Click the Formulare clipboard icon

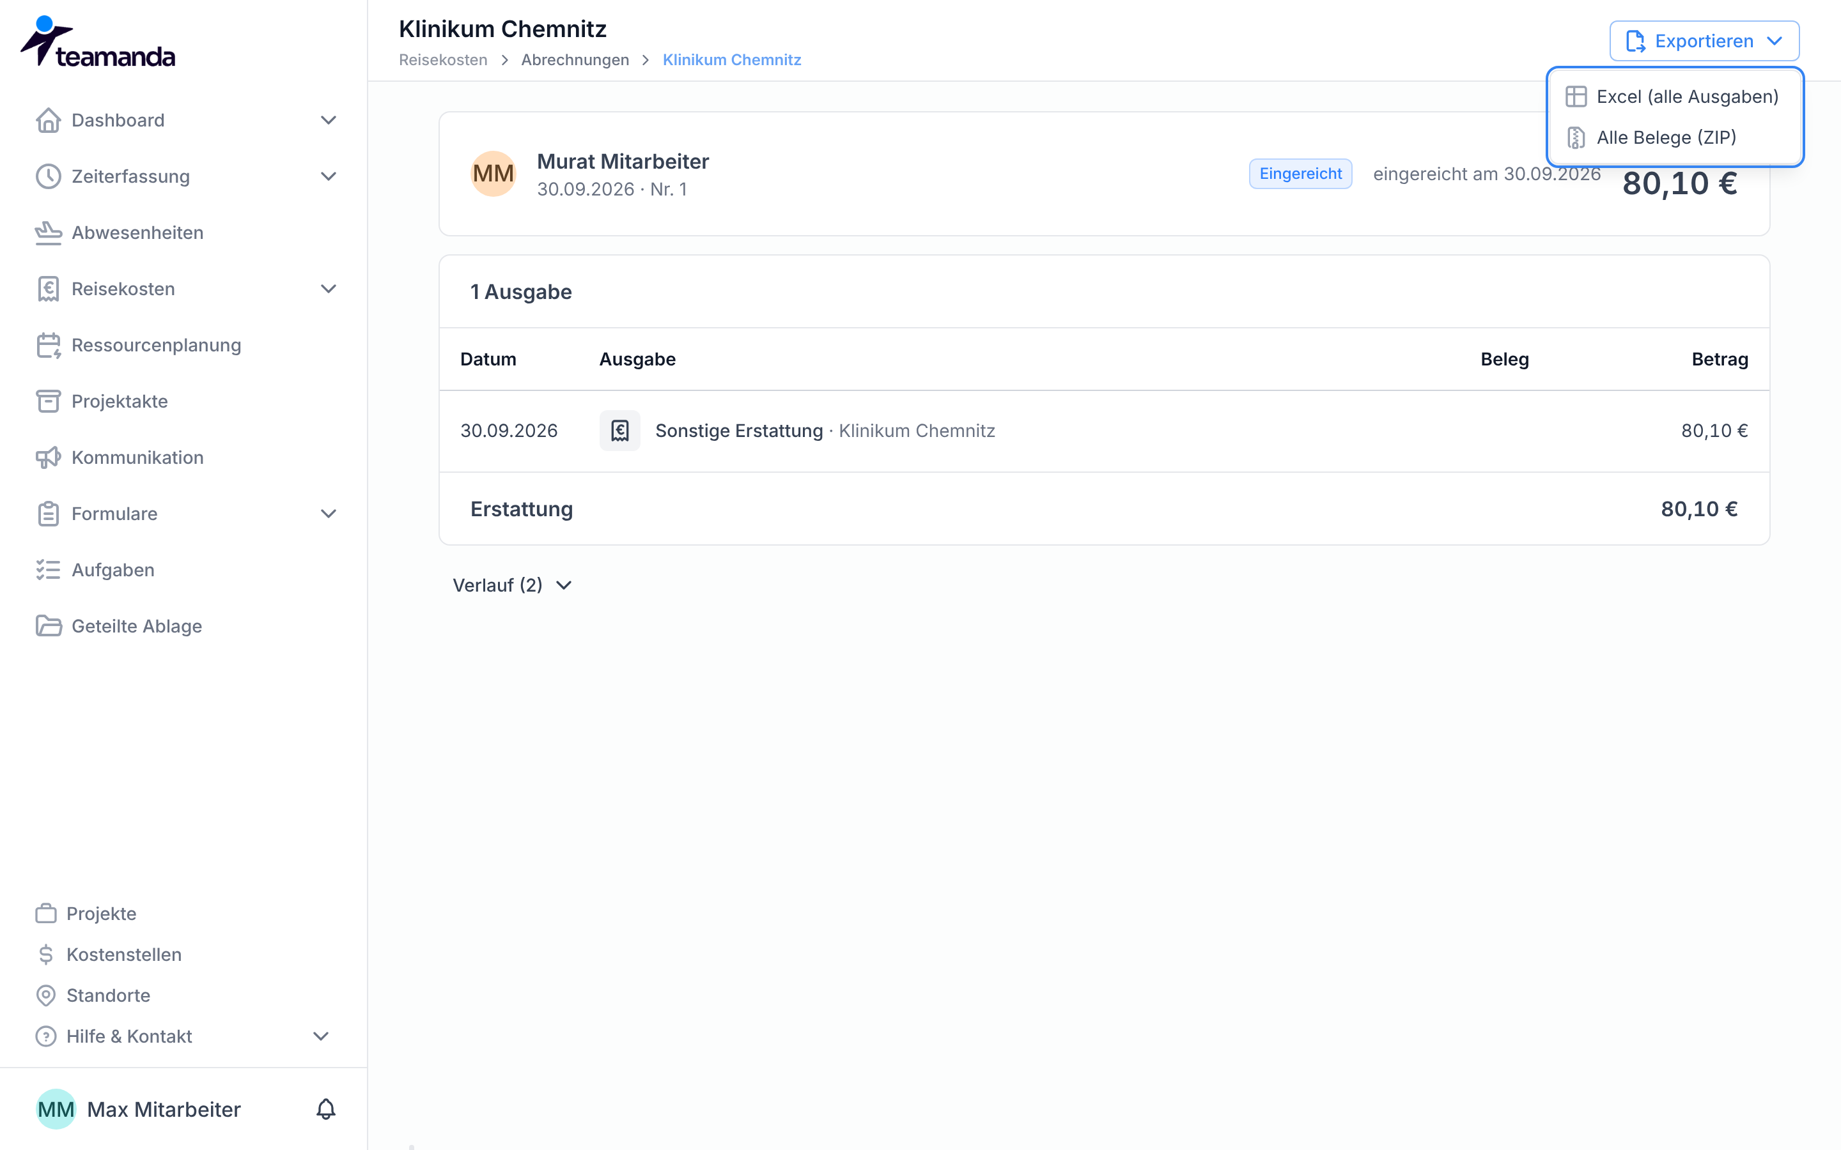[x=48, y=514]
